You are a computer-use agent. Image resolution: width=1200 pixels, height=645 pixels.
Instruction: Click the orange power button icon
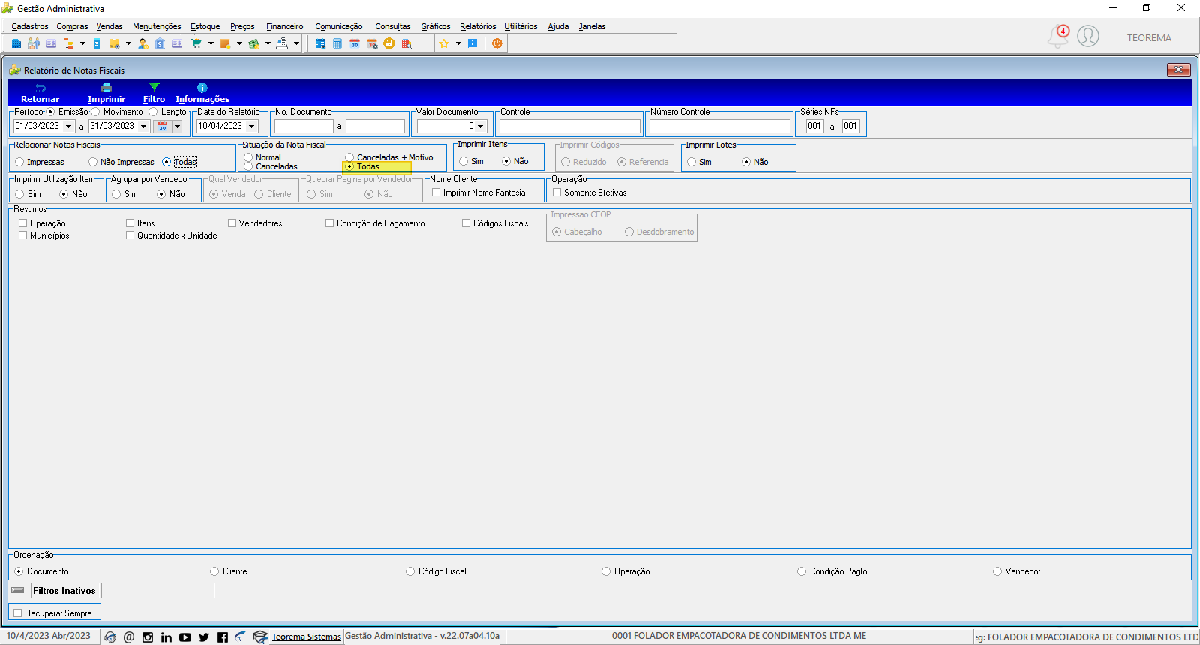(496, 43)
